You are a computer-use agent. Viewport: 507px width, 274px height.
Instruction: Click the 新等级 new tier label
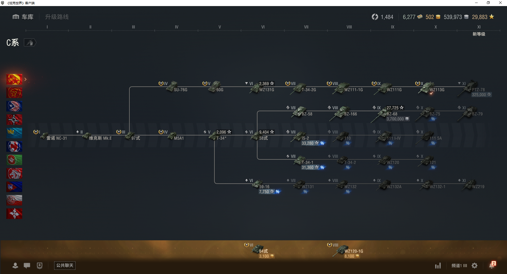479,34
